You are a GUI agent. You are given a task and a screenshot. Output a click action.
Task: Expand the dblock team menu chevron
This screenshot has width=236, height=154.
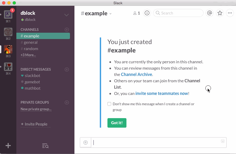(67, 15)
